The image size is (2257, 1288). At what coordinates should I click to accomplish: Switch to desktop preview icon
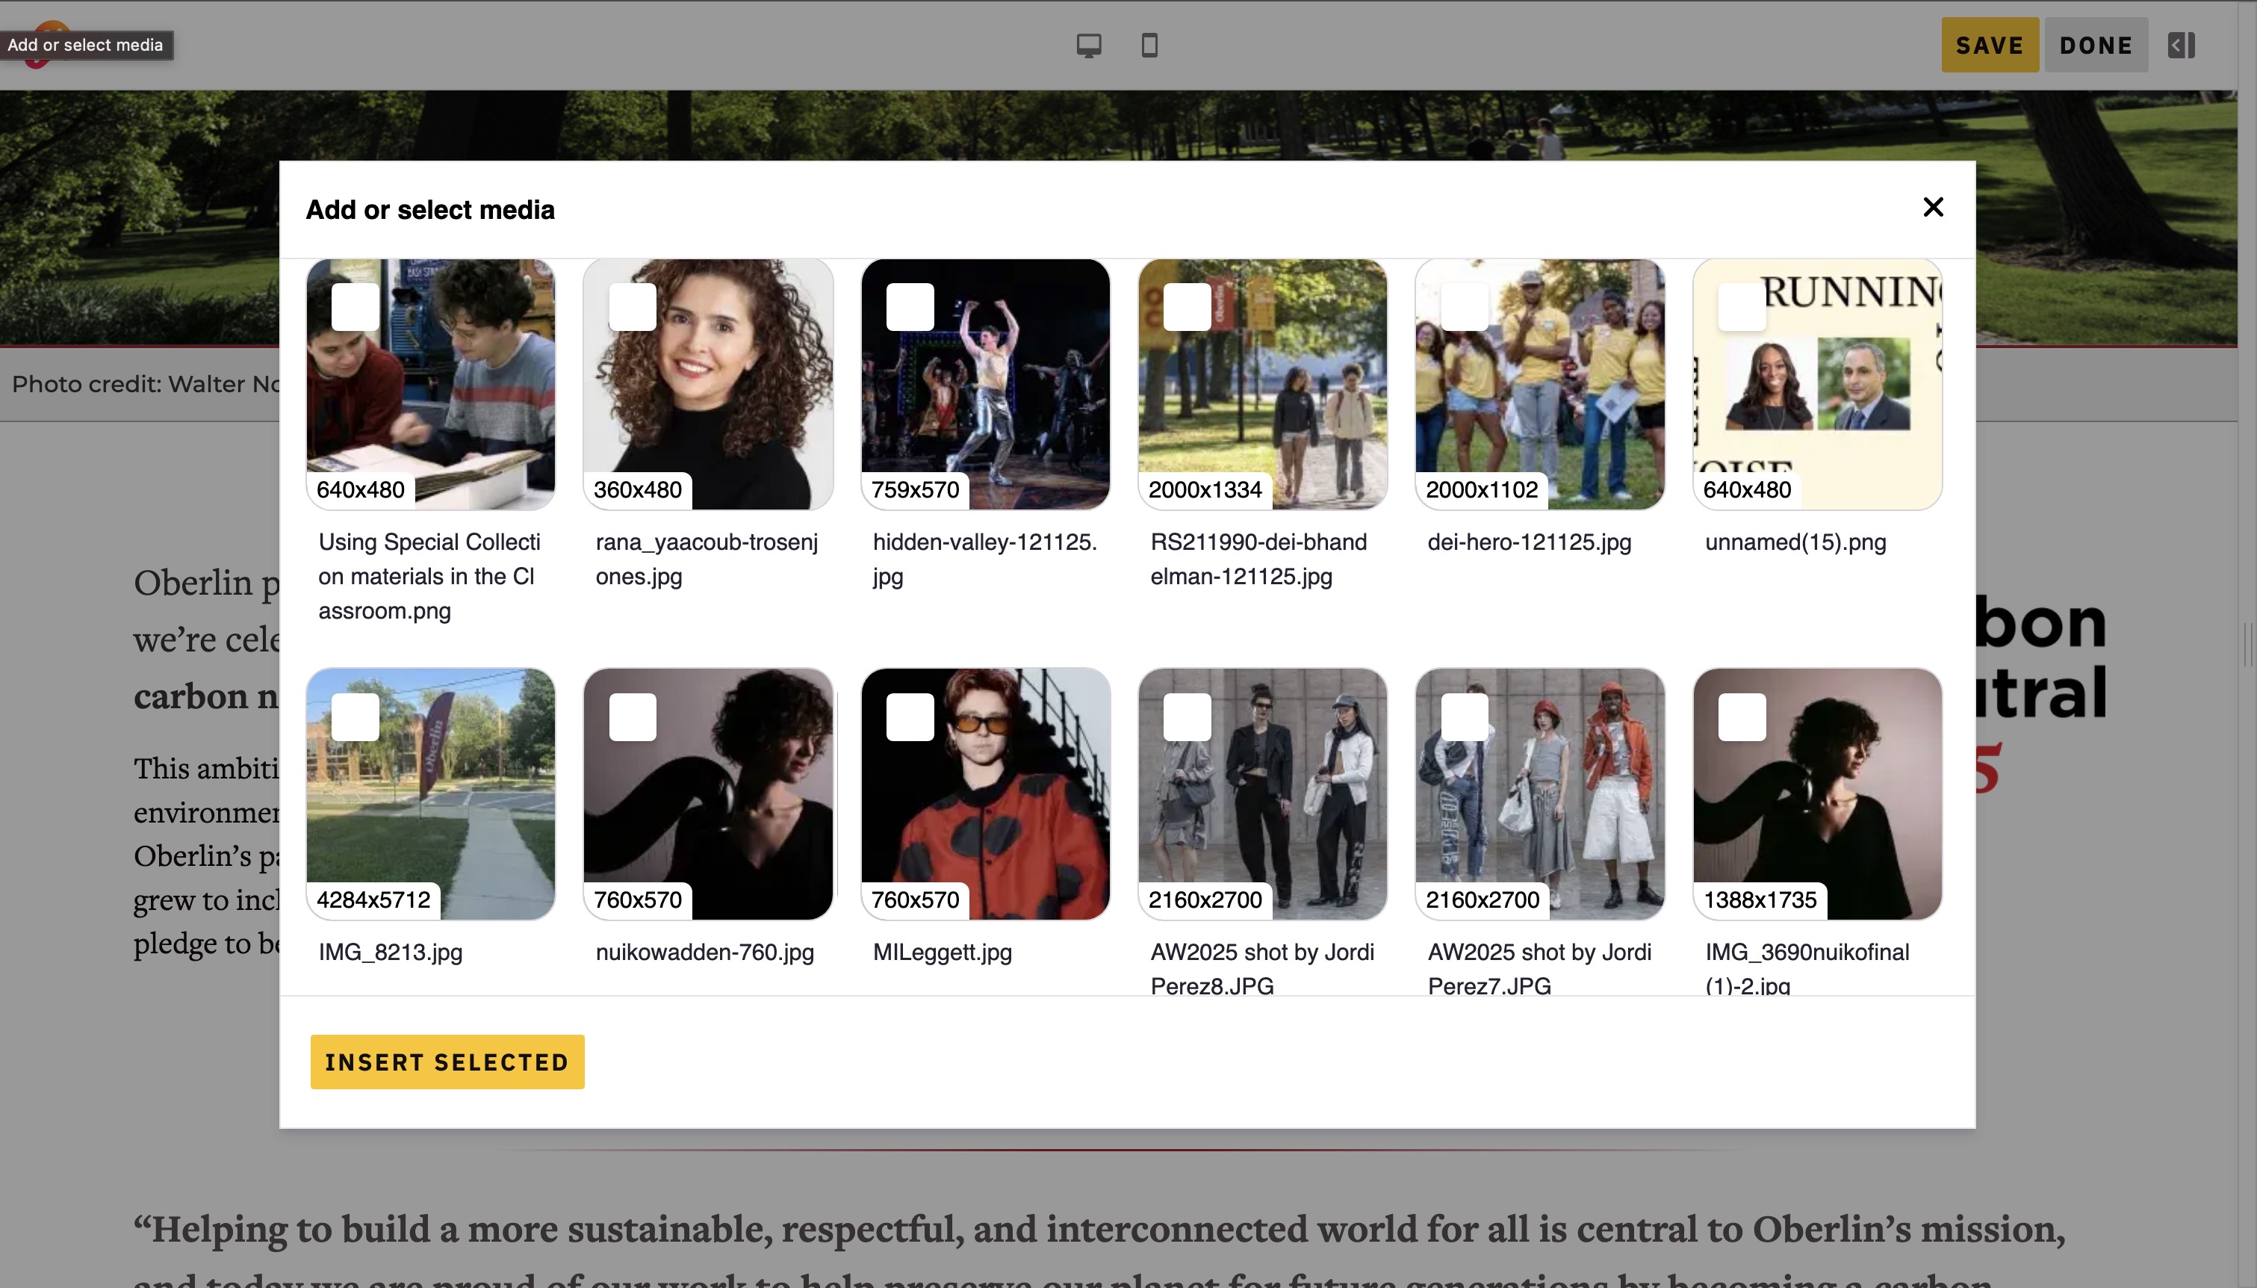point(1088,45)
